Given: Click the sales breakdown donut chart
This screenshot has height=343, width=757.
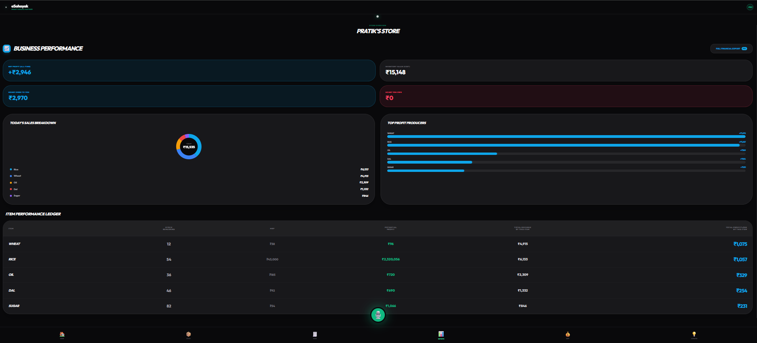Looking at the screenshot, I should point(189,147).
